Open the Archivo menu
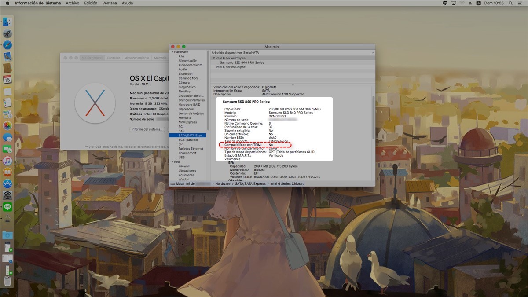 [73, 3]
